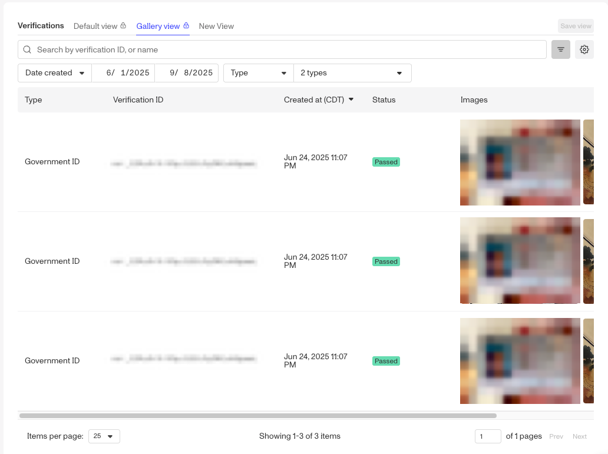Click the search magnifier icon

point(27,49)
